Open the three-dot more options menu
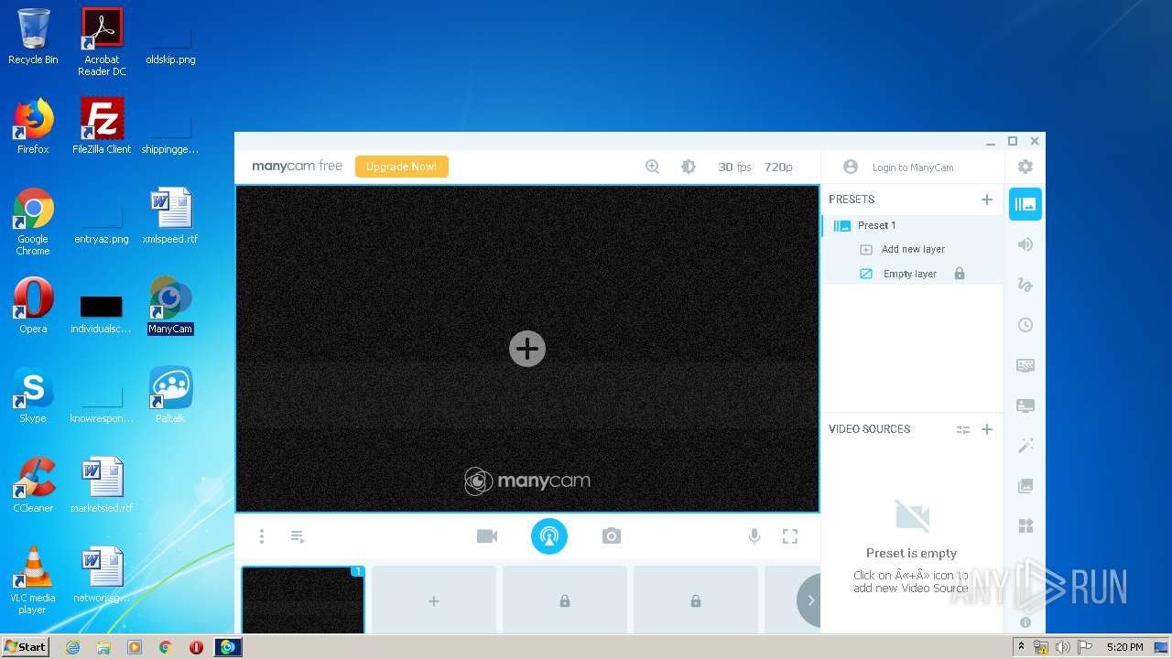1172x659 pixels. coord(262,536)
